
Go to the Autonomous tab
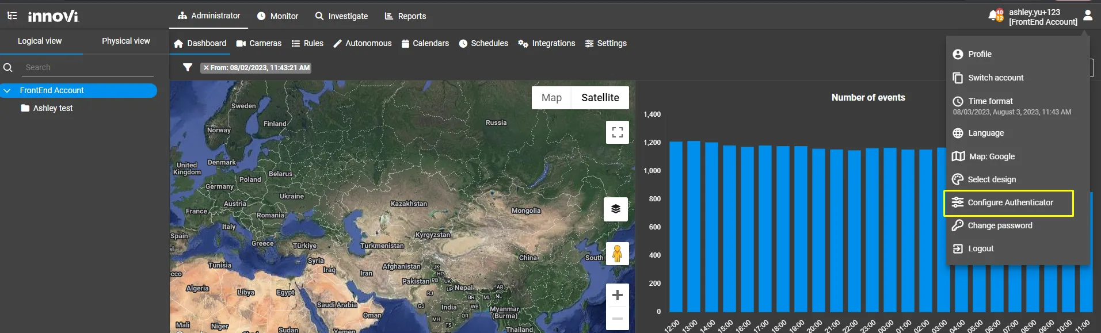click(363, 43)
